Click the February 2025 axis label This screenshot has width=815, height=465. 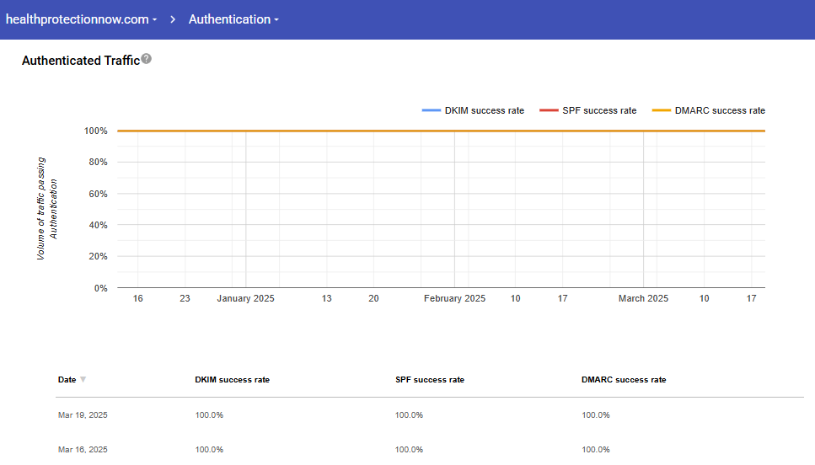(454, 299)
